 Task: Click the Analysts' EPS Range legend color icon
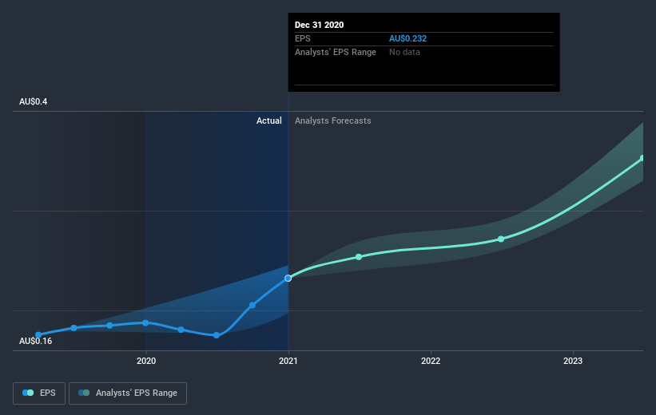(84, 393)
